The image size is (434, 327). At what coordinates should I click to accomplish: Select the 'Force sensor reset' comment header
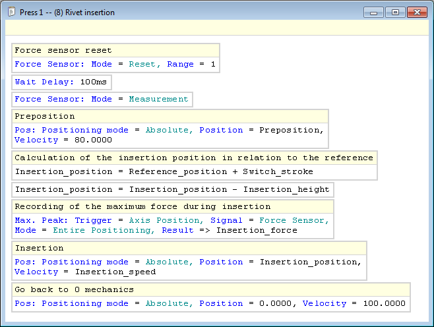pyautogui.click(x=115, y=50)
